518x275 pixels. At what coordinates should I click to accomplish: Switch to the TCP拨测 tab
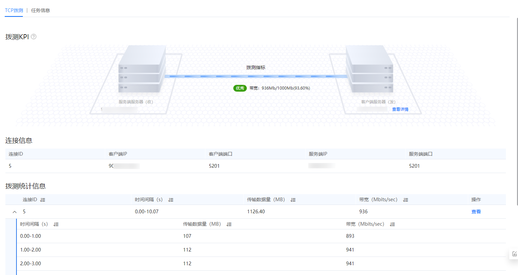[14, 10]
